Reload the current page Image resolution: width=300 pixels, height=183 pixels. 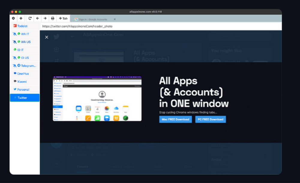pos(30,18)
